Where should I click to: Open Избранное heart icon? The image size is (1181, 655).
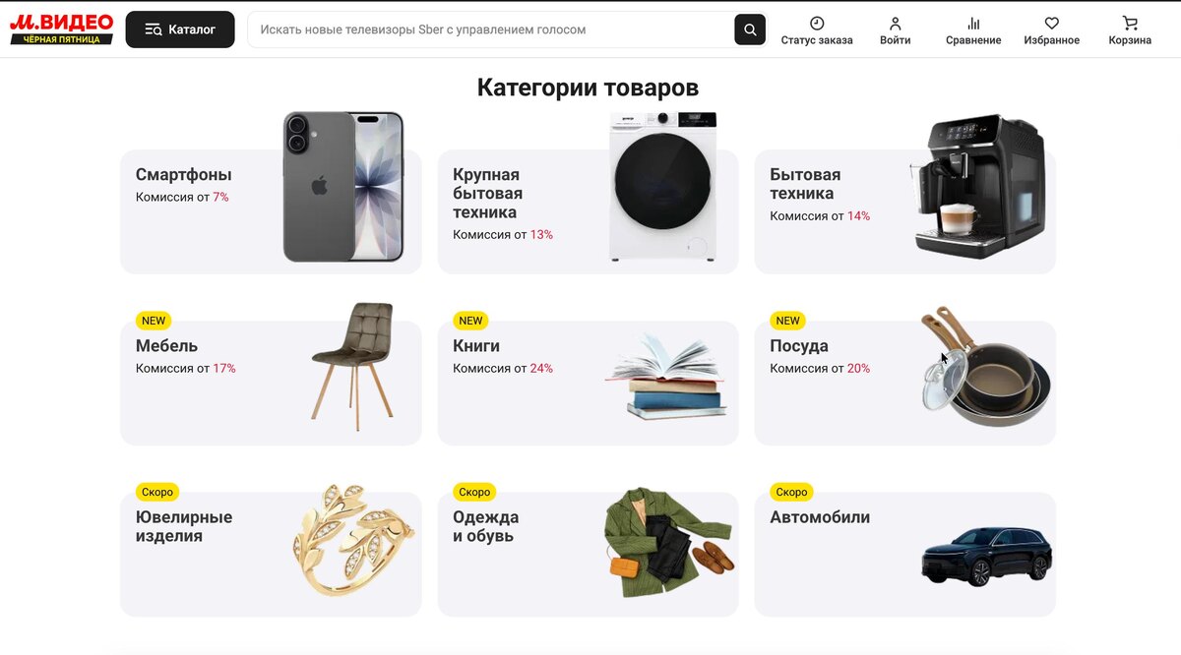click(1051, 23)
